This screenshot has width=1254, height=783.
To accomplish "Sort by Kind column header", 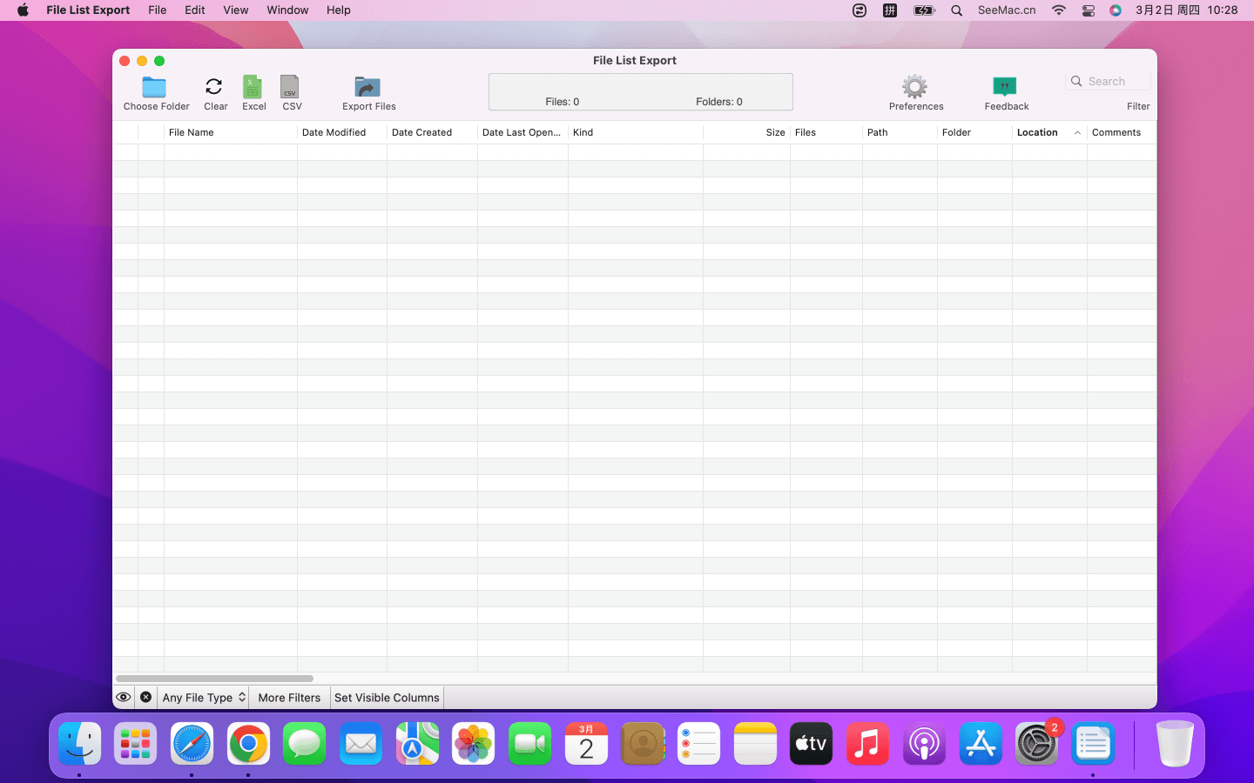I will (x=636, y=132).
